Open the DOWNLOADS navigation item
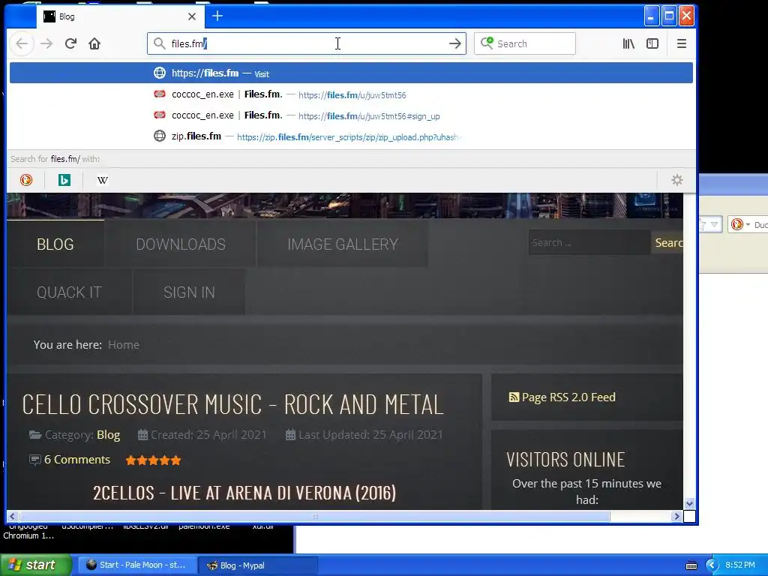Viewport: 768px width, 576px height. pyautogui.click(x=181, y=244)
